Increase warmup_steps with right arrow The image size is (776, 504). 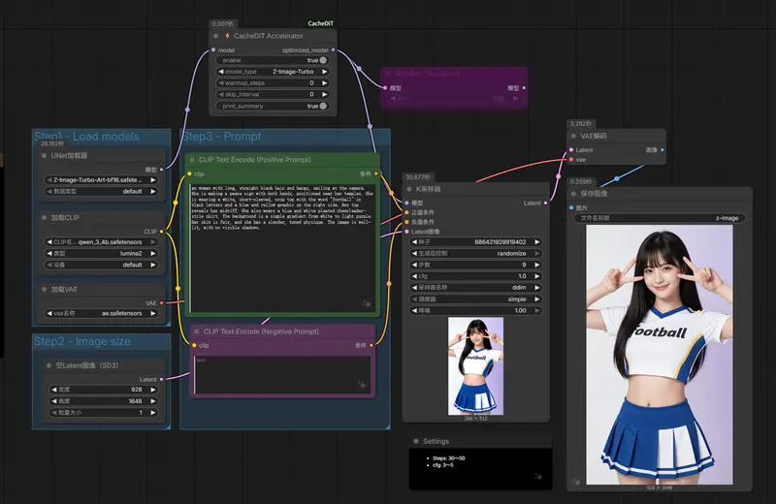pos(325,83)
